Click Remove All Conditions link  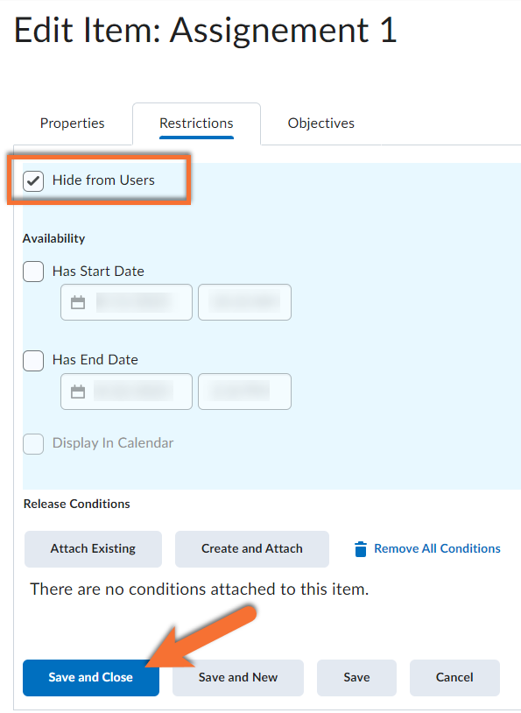pos(437,549)
